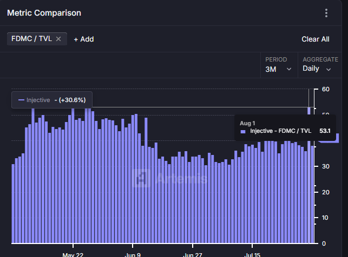Click the Jun 27 axis label
Image resolution: width=348 pixels, height=257 pixels.
coord(193,254)
